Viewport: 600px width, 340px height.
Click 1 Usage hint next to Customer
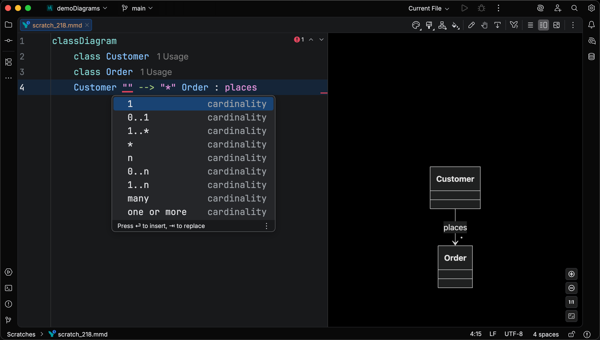pos(172,56)
